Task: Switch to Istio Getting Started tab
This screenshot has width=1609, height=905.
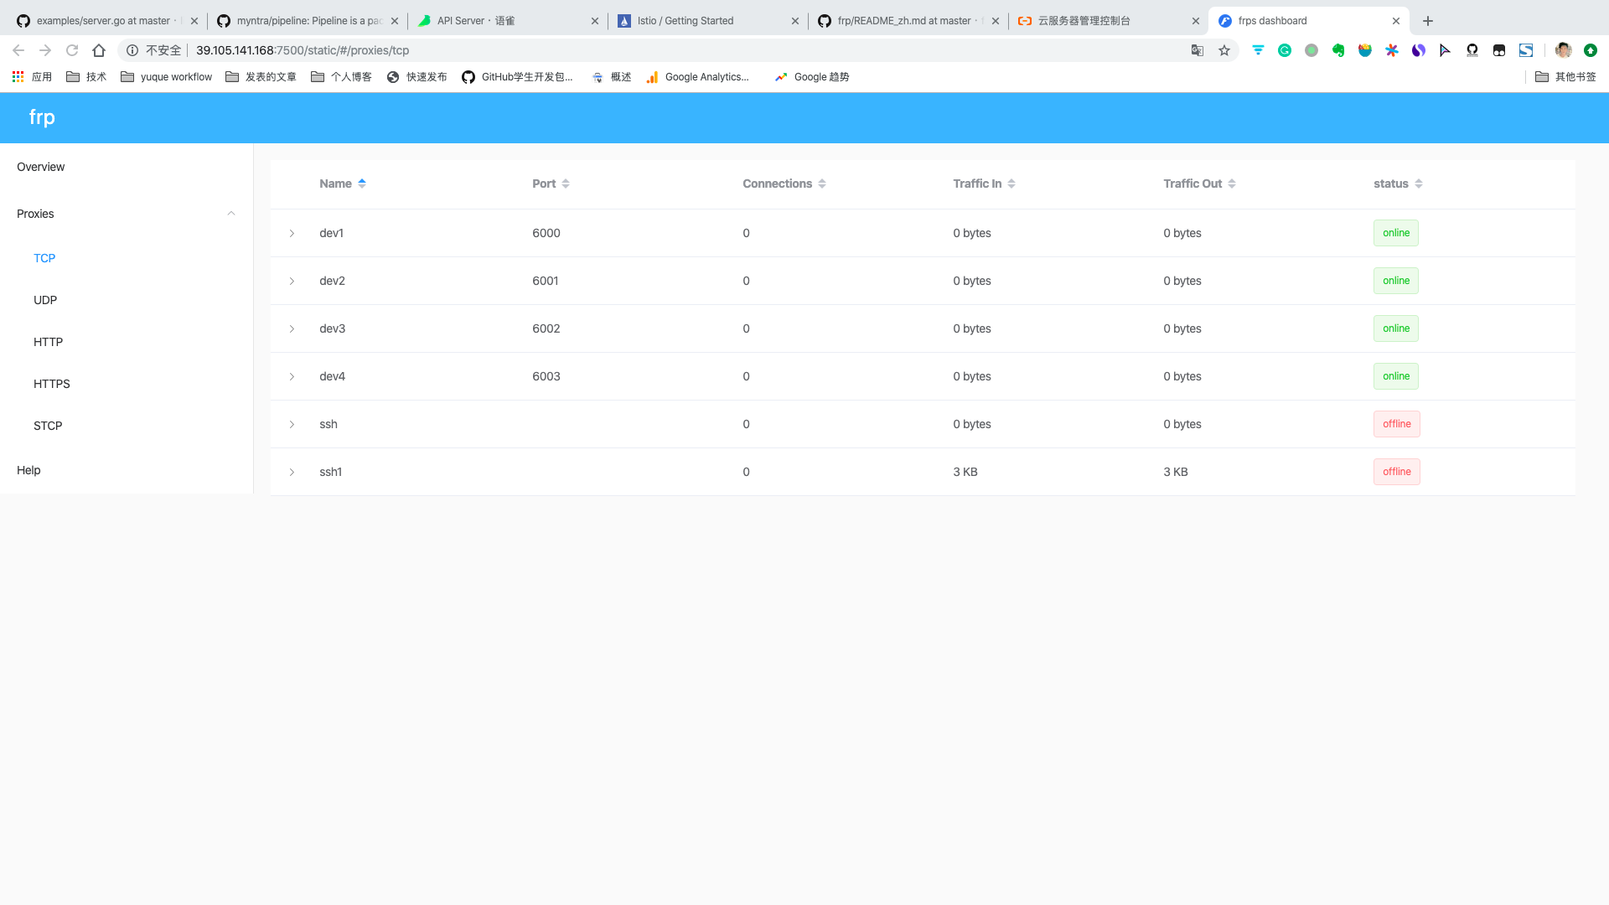Action: tap(686, 21)
